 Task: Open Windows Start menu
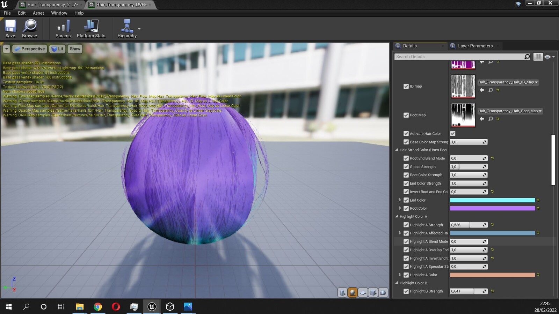[9, 307]
